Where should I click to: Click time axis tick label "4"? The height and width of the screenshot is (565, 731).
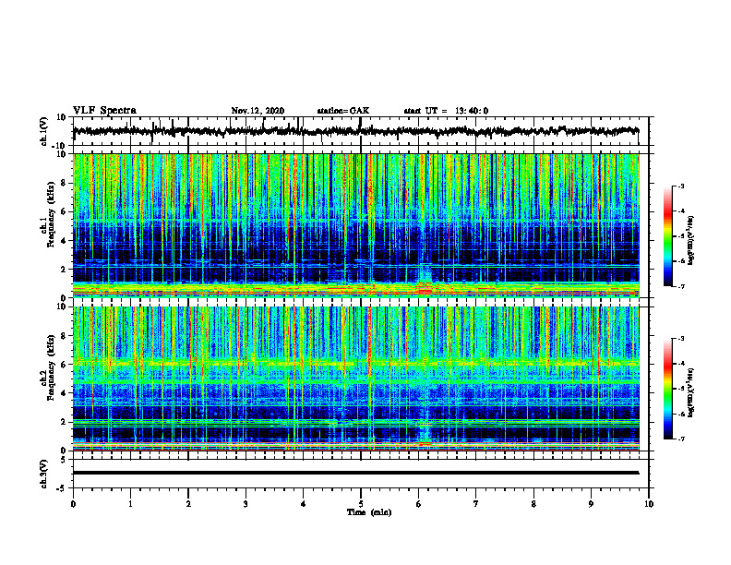[x=304, y=504]
